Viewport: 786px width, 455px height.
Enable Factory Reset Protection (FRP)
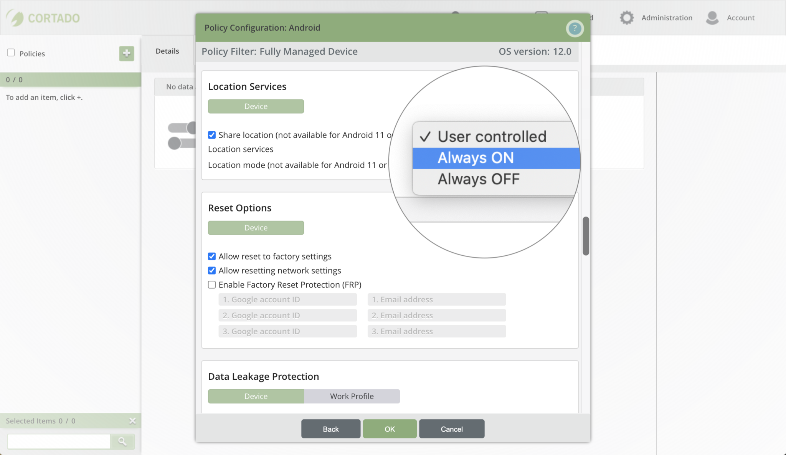(x=212, y=285)
